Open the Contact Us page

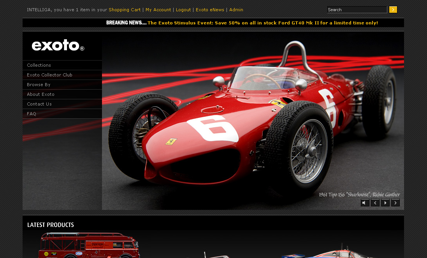pos(39,104)
